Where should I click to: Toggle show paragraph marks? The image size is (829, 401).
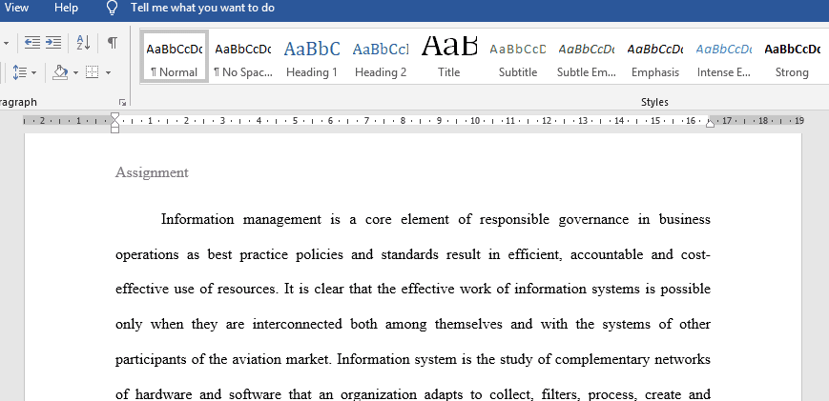click(112, 42)
